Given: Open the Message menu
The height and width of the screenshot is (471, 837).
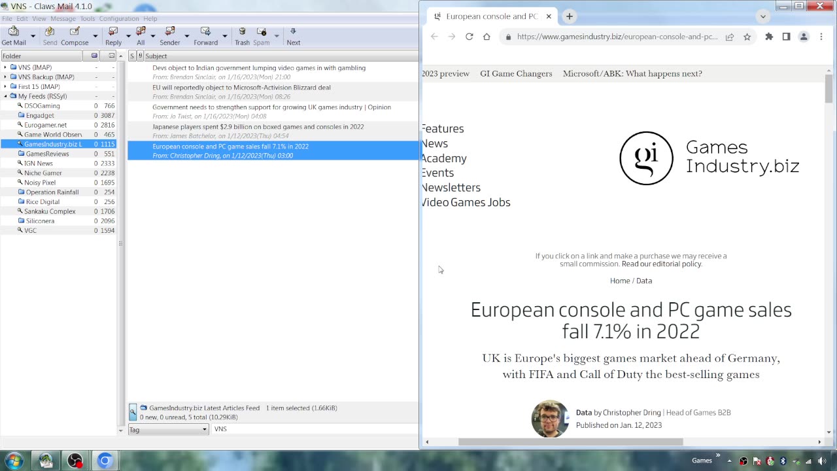Looking at the screenshot, I should (63, 18).
